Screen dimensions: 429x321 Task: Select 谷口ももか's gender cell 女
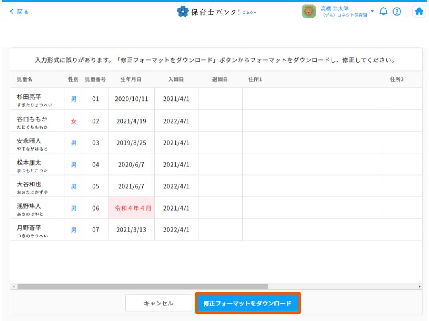click(x=74, y=121)
